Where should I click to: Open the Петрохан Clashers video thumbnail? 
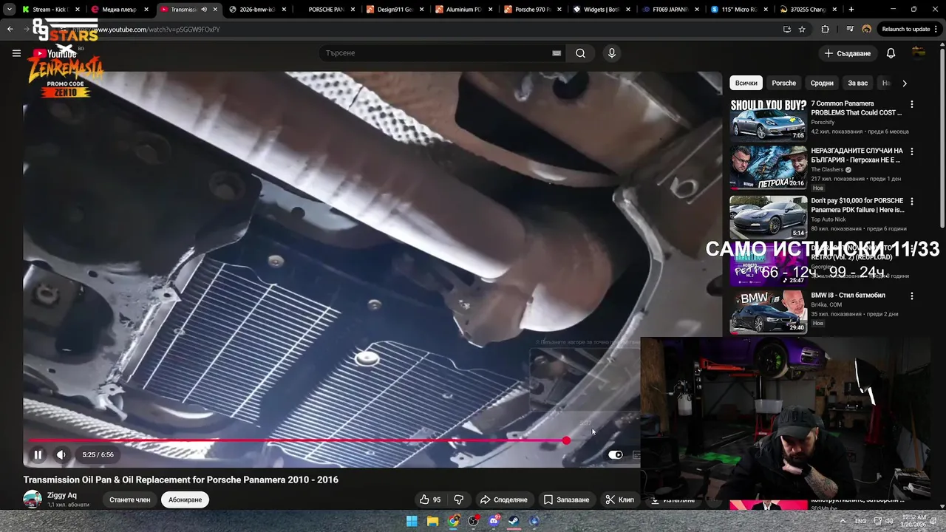(769, 168)
